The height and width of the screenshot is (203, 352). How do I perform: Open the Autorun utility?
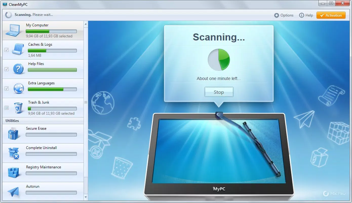43,191
